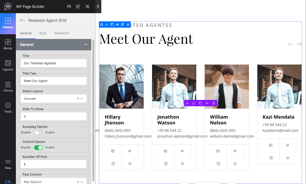Viewport: 306px width, 184px height.
Task: Click the Slide To Show number field
Action: point(53,116)
